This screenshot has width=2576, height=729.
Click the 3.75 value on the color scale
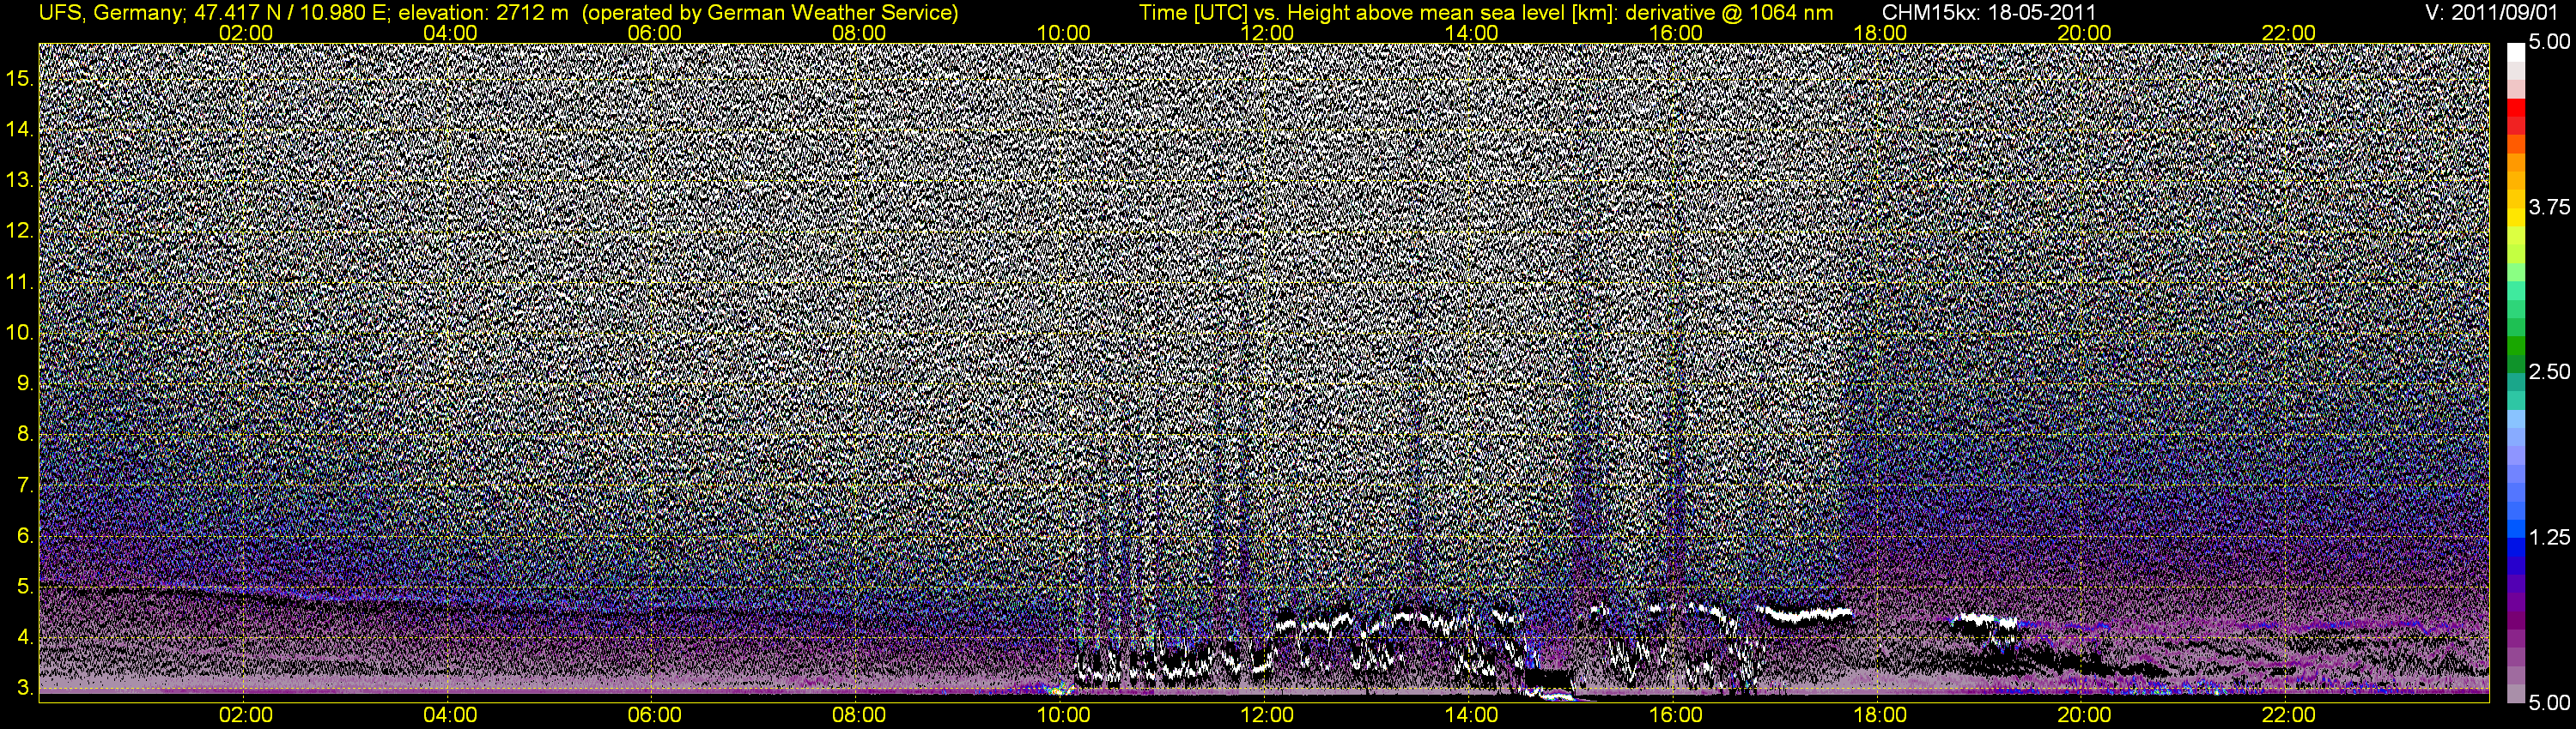tap(2549, 207)
